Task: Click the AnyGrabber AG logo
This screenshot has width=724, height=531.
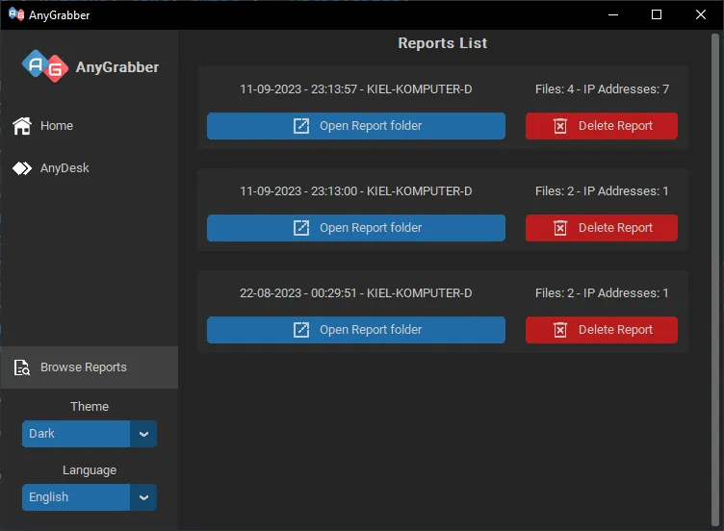Action: pyautogui.click(x=45, y=66)
